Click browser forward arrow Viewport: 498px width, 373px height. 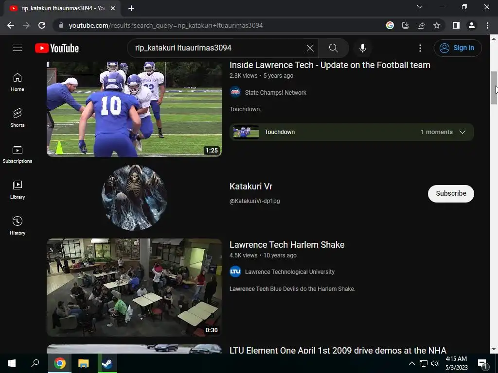[x=26, y=25]
